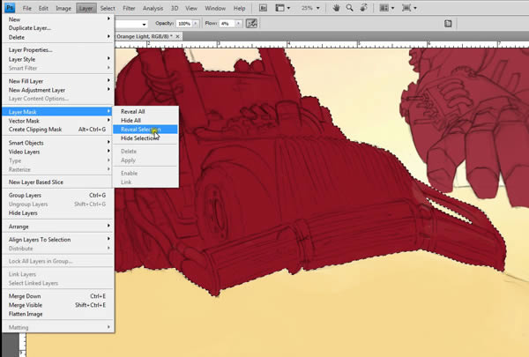Open the View menu
The image size is (529, 357).
pos(191,8)
